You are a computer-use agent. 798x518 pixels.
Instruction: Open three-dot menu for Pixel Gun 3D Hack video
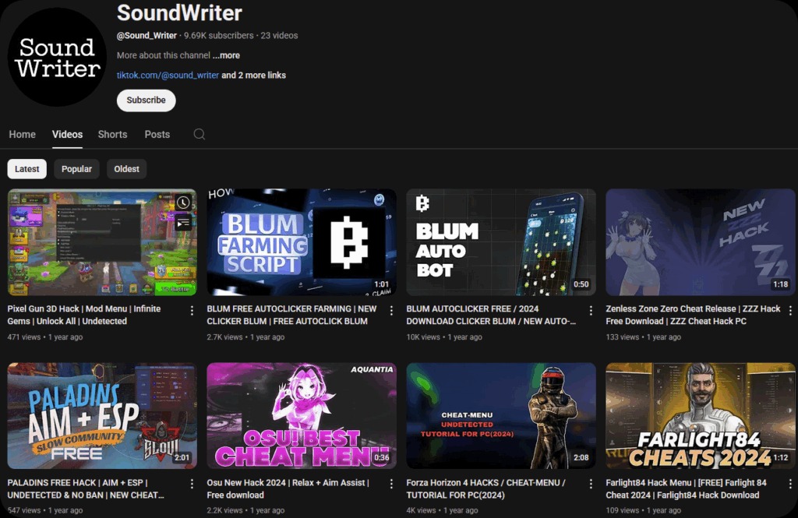click(192, 310)
